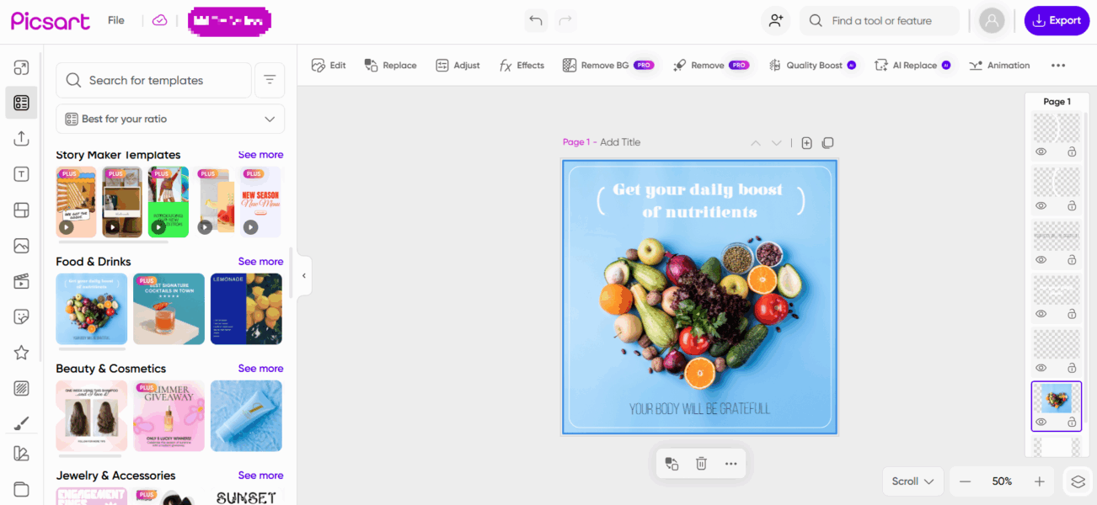This screenshot has width=1097, height=505.
Task: Open the Templates panel in the left sidebar
Action: (21, 102)
